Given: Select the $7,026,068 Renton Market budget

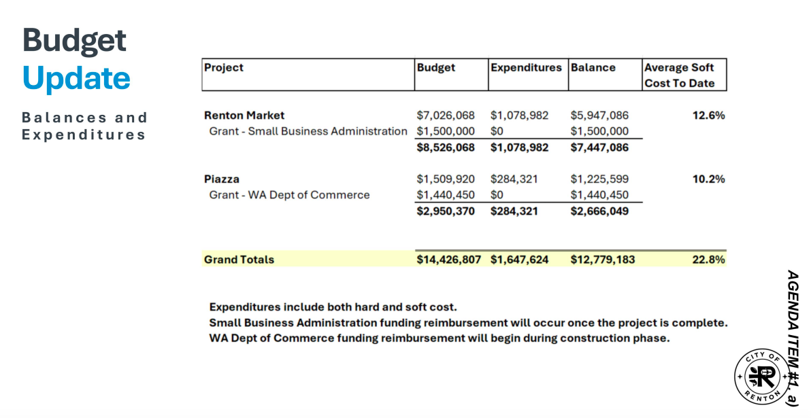Looking at the screenshot, I should (x=446, y=116).
